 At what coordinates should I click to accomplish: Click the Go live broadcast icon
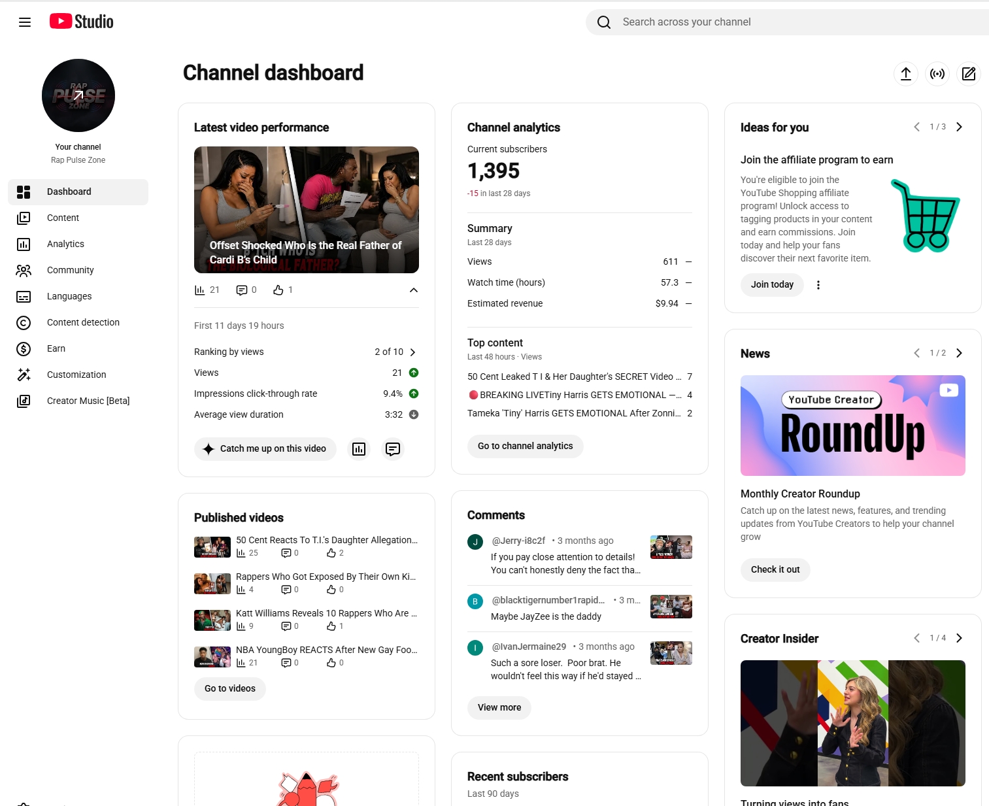[x=937, y=74]
